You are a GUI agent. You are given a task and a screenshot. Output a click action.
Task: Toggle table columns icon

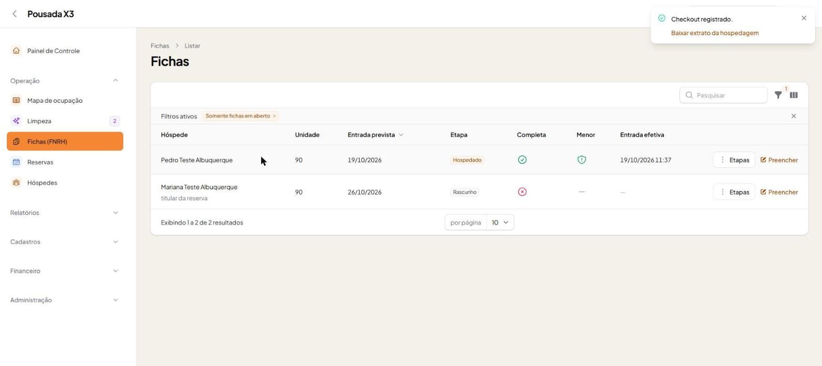(794, 95)
